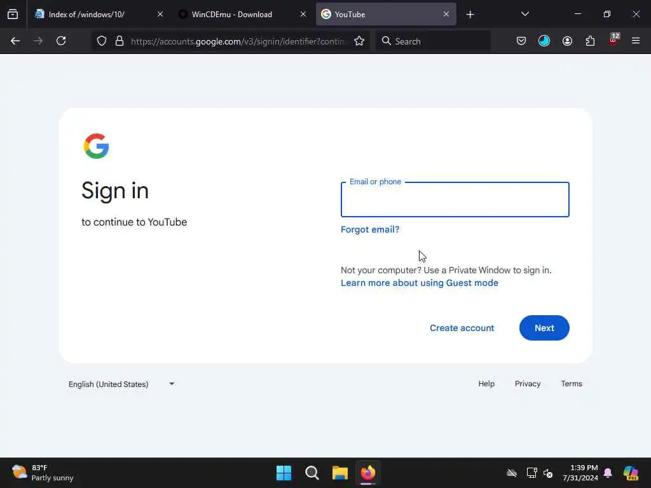The width and height of the screenshot is (651, 488).
Task: Open taskbar Search magnifier
Action: (312, 473)
